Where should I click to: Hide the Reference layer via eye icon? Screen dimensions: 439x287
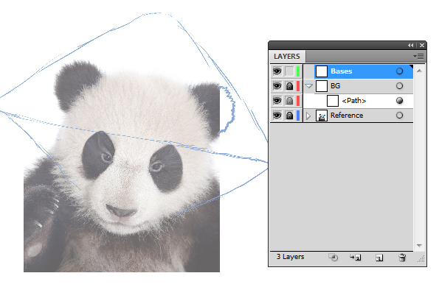(x=277, y=116)
